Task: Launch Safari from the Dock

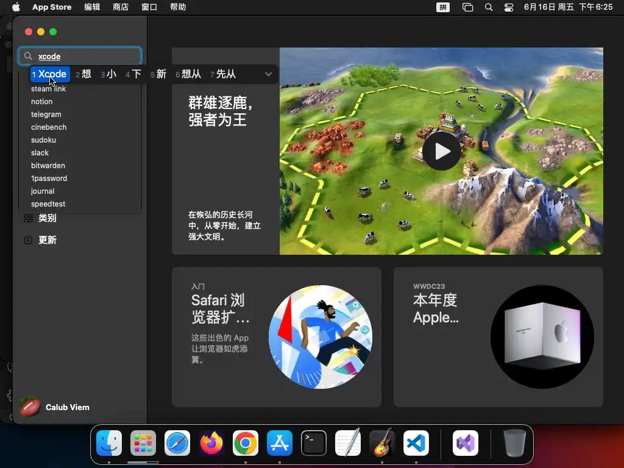Action: [177, 443]
